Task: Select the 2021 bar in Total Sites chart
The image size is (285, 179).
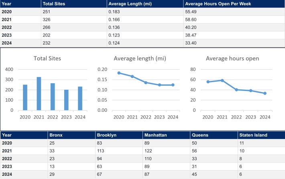Action: [x=39, y=94]
